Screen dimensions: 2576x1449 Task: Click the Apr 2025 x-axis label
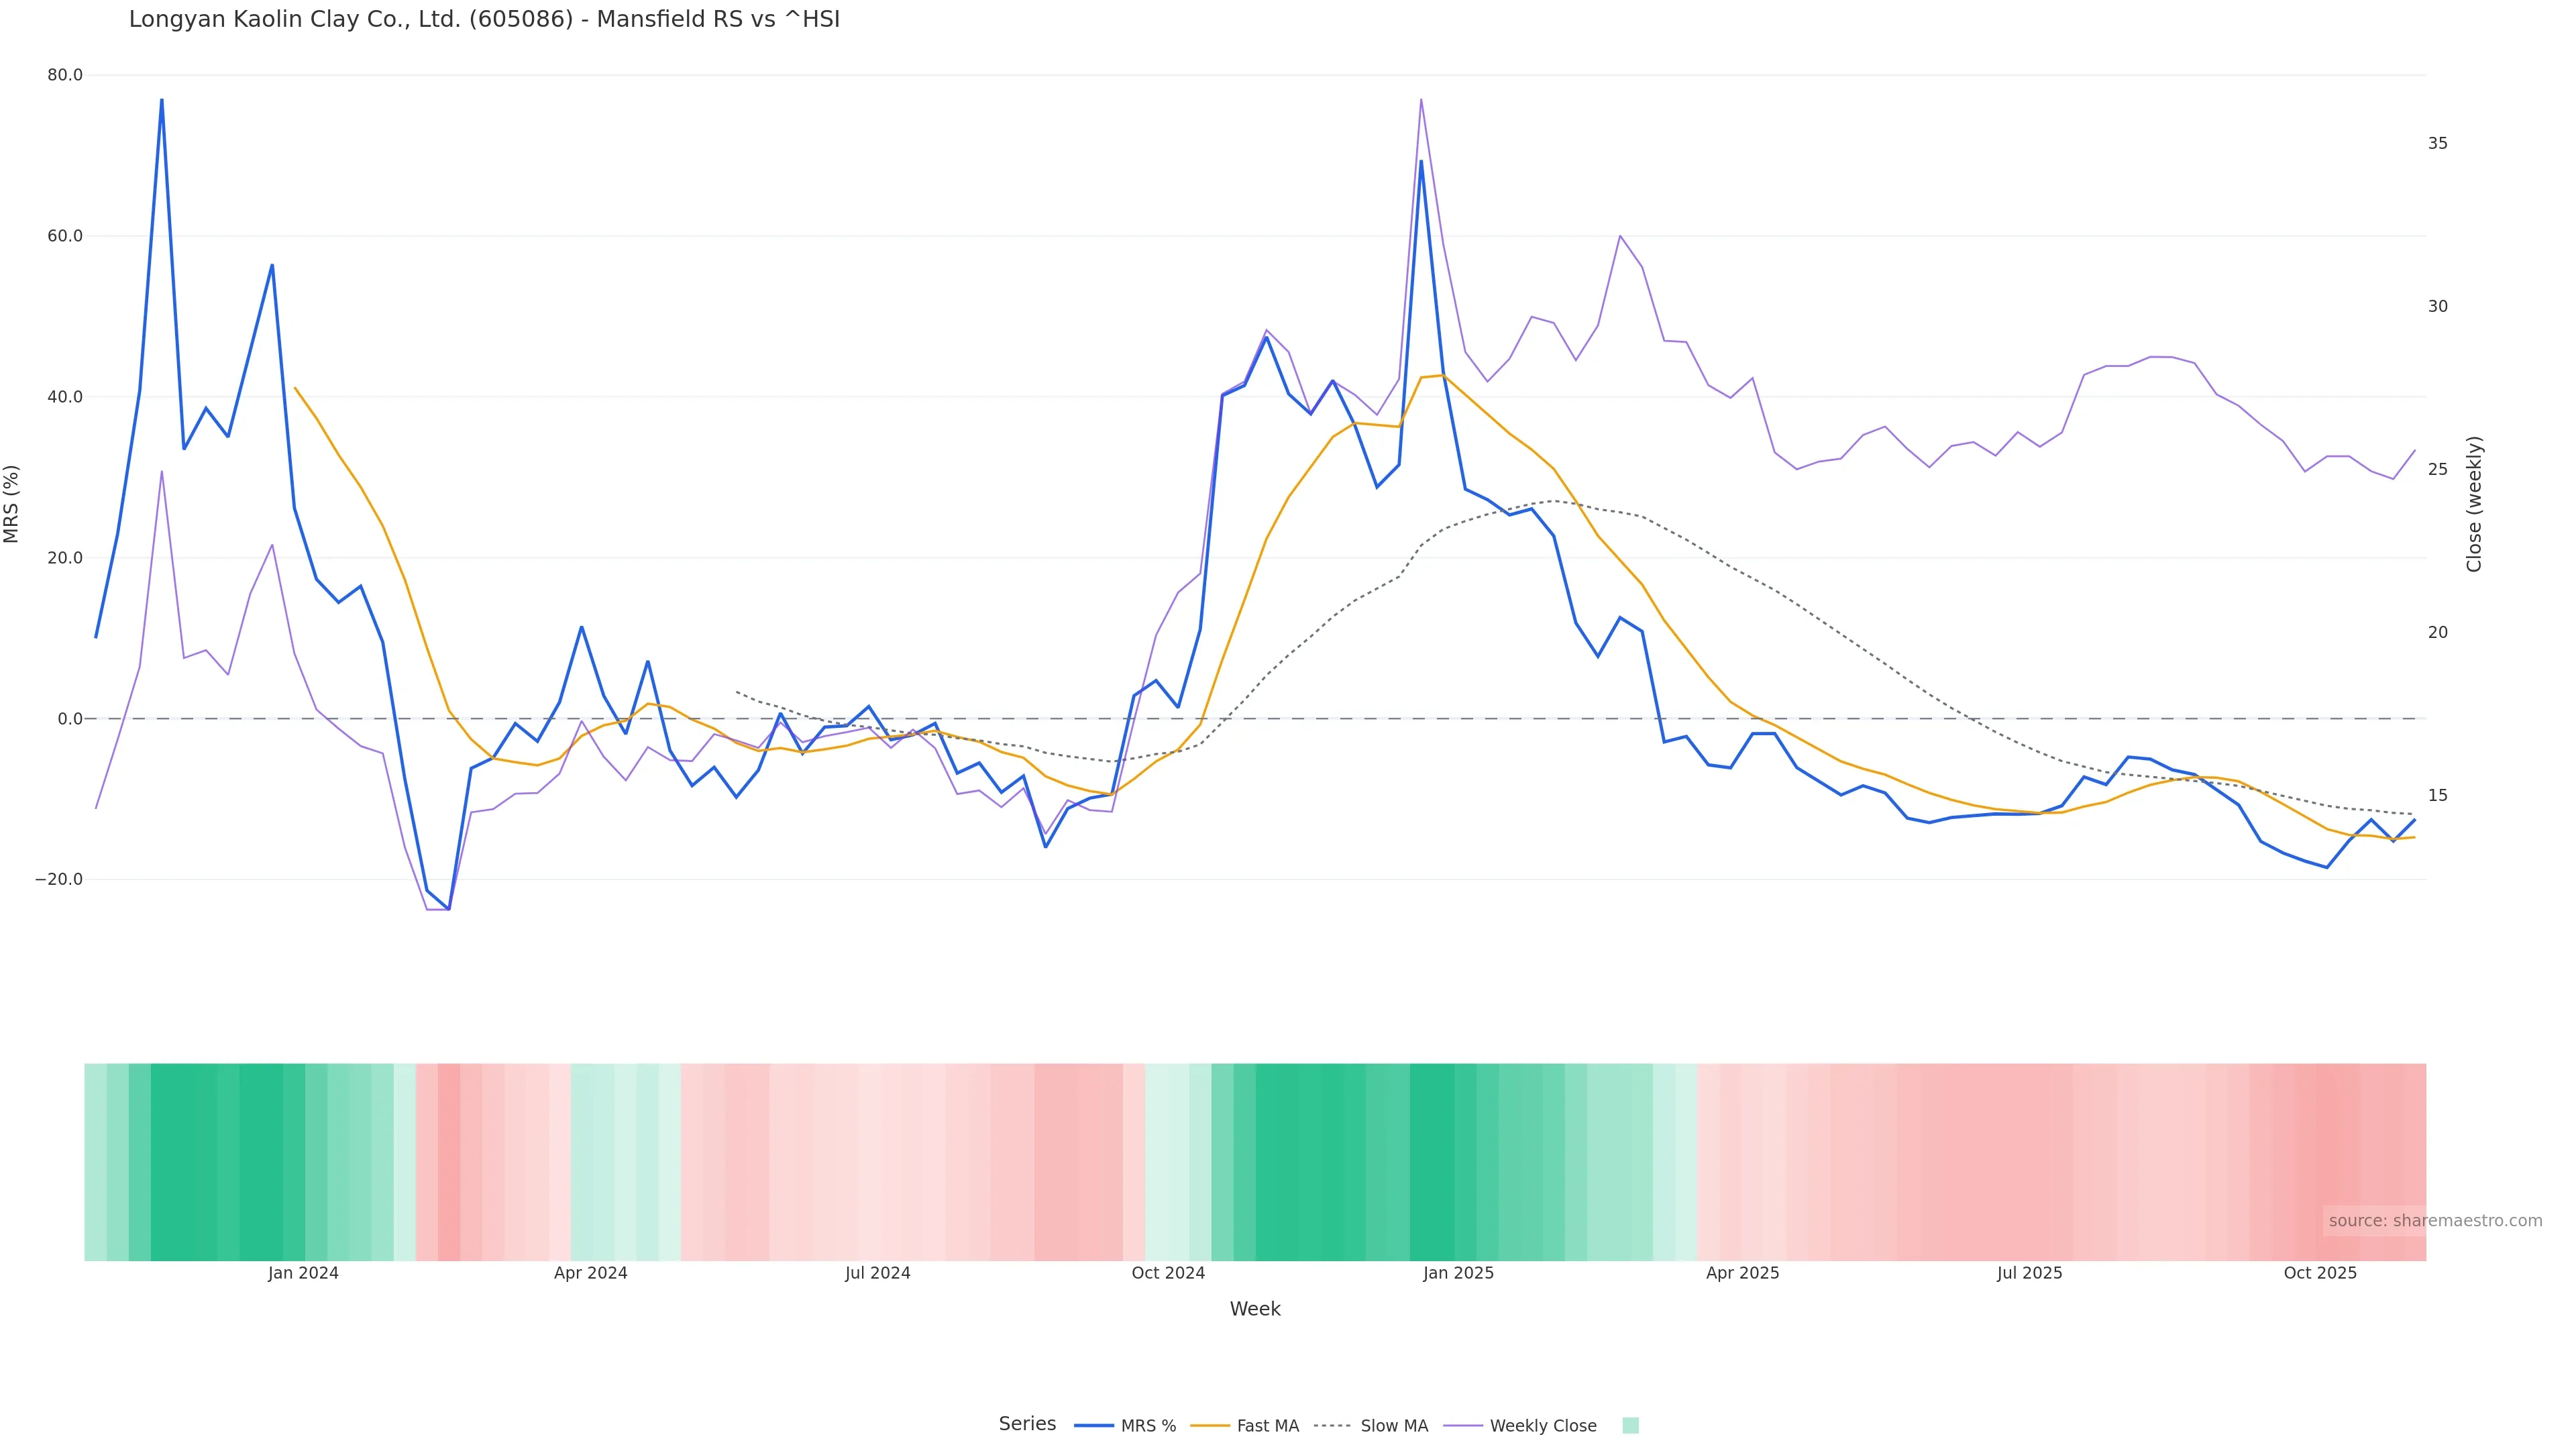(1742, 1273)
